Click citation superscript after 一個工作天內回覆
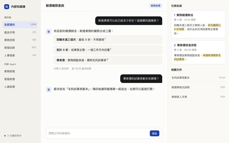Image resolution: width=229 pixels, height=143 pixels. (x=111, y=49)
